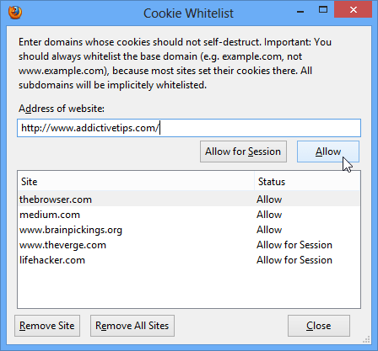Click the Allow for Session button
This screenshot has height=351, width=378.
pyautogui.click(x=243, y=152)
